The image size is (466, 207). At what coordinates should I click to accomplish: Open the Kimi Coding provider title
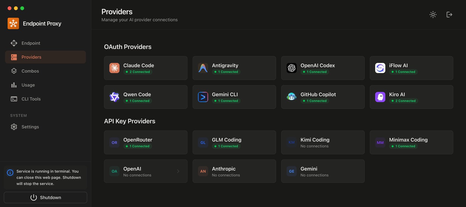point(315,140)
